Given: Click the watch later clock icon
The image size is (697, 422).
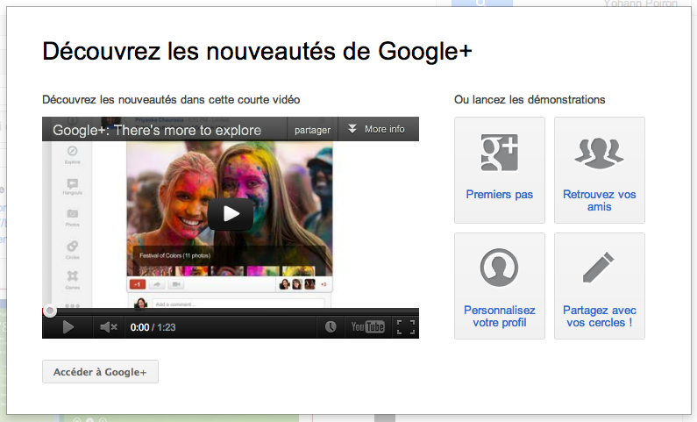Looking at the screenshot, I should pos(331,327).
